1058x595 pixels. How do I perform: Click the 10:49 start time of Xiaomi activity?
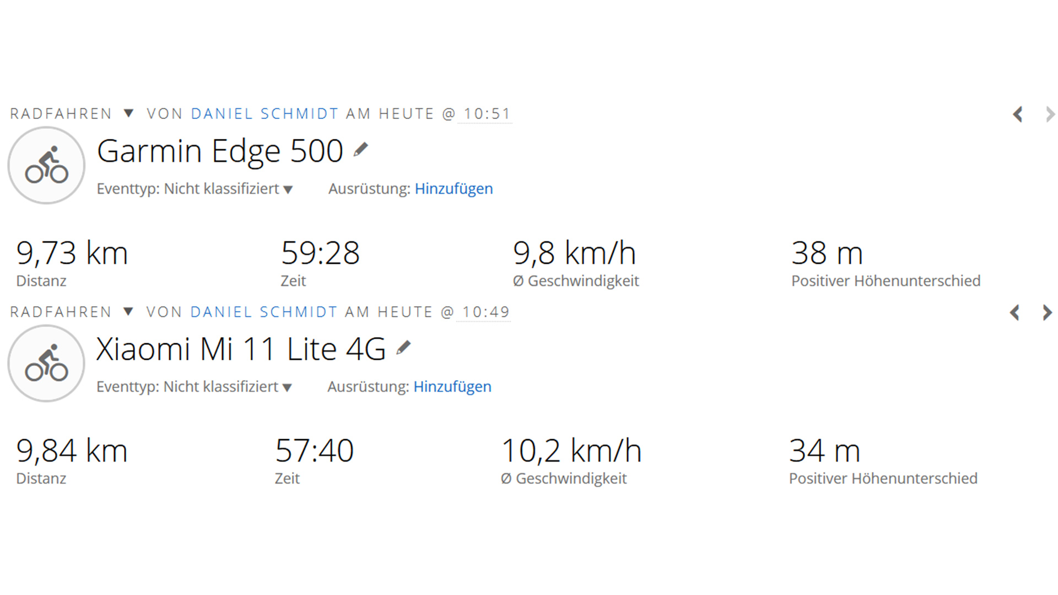(x=485, y=312)
